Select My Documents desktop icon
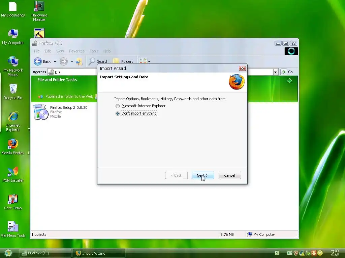Viewport: 345px width, 258px height. (13, 9)
